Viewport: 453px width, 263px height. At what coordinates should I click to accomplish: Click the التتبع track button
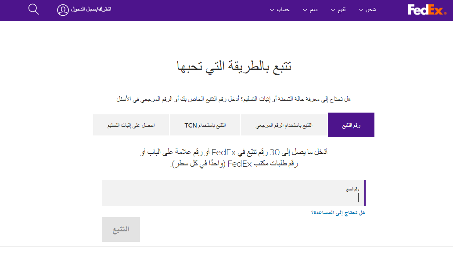click(121, 230)
